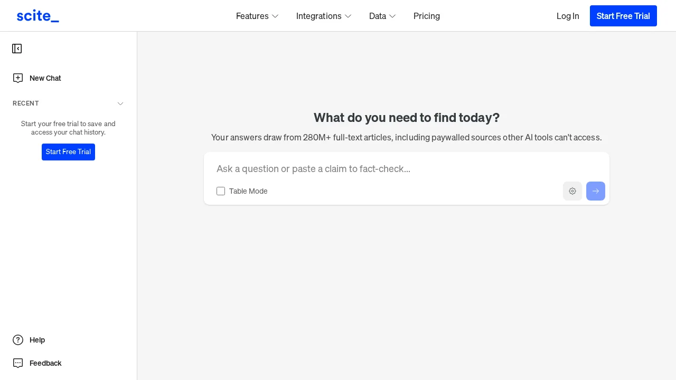
Task: Enable Table Mode
Action: pos(221,191)
